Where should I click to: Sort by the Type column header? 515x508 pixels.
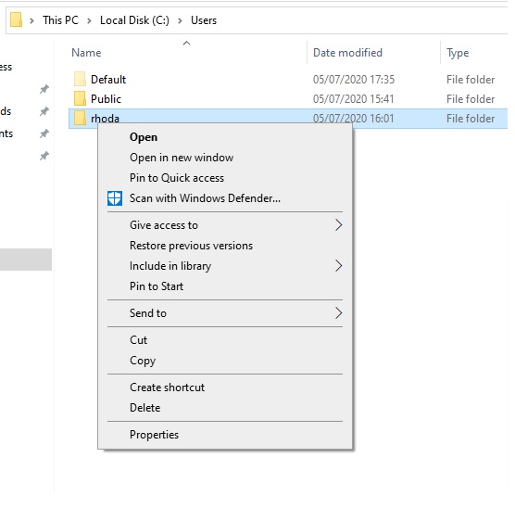point(458,53)
